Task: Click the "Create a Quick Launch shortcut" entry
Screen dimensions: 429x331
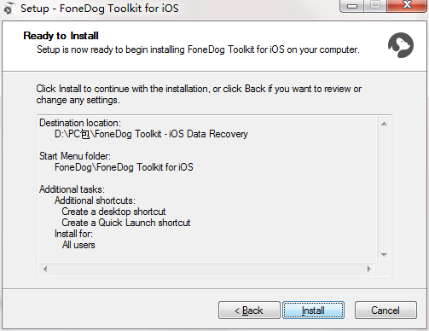Action: (x=126, y=223)
